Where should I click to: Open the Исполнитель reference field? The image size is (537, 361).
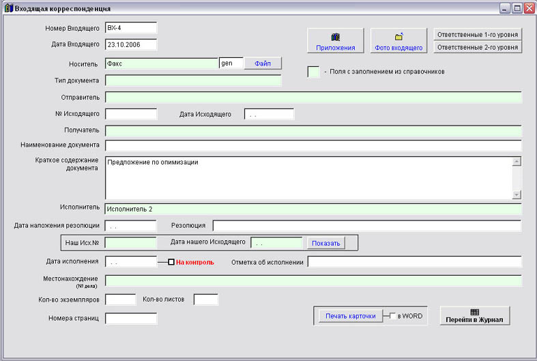[x=313, y=209]
